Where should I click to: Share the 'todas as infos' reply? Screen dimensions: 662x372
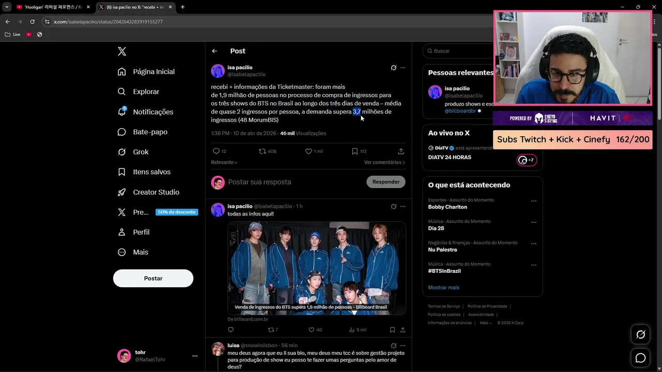point(402,330)
